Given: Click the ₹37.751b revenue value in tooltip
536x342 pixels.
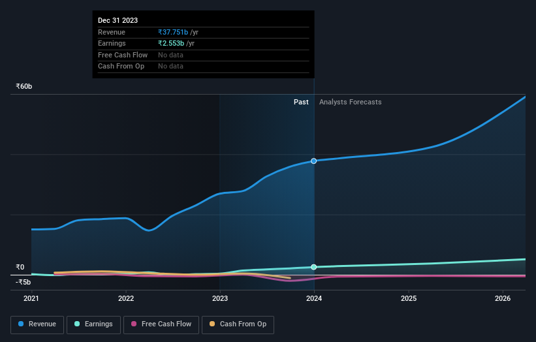Looking at the screenshot, I should point(173,32).
